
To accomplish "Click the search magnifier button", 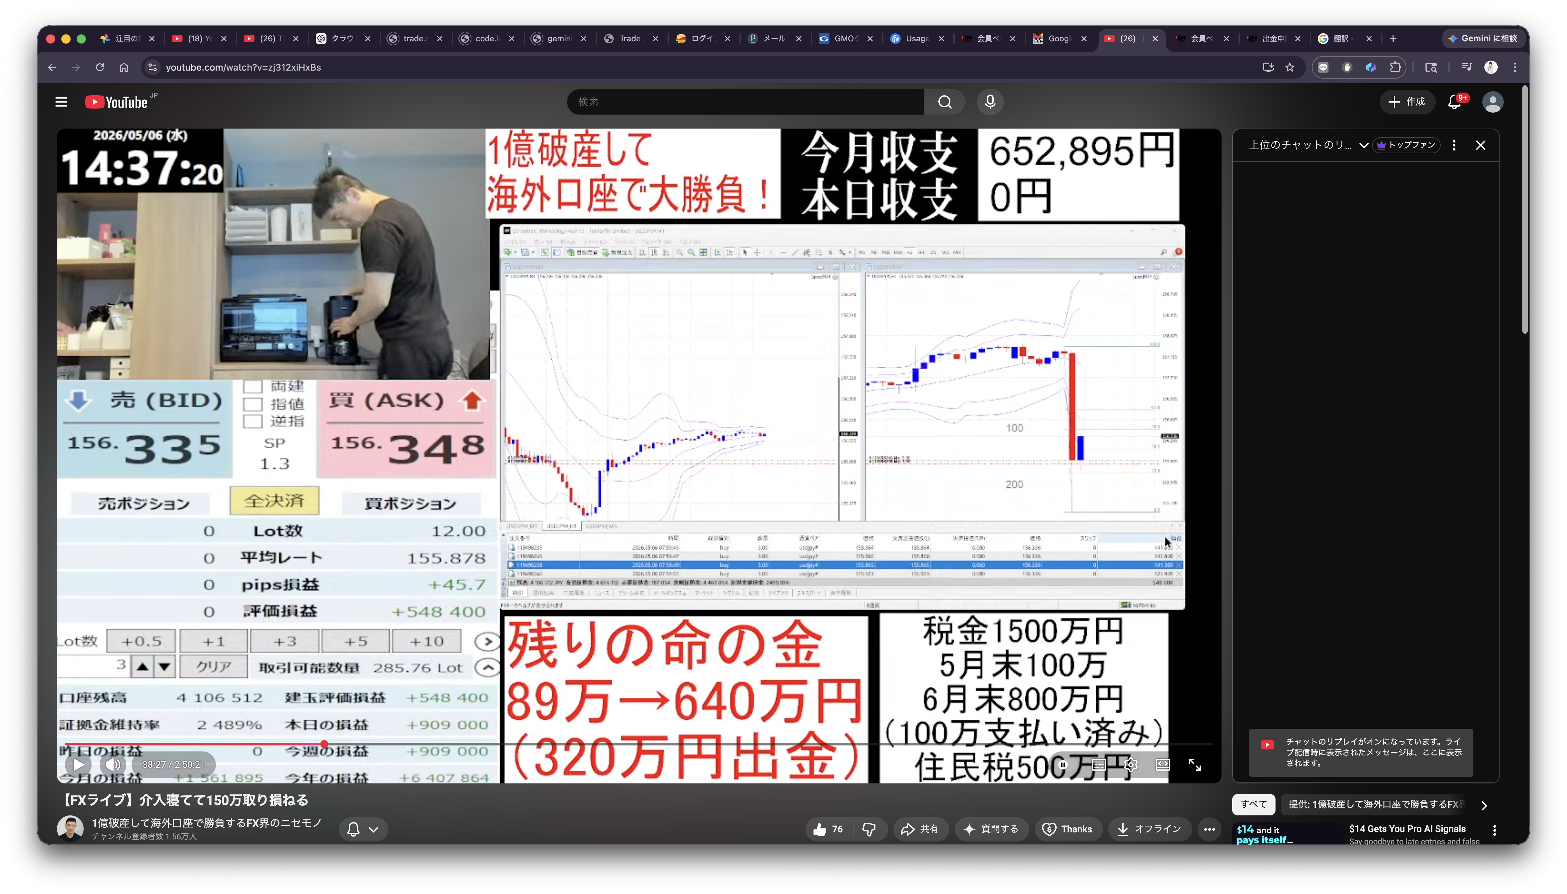I will pyautogui.click(x=944, y=102).
